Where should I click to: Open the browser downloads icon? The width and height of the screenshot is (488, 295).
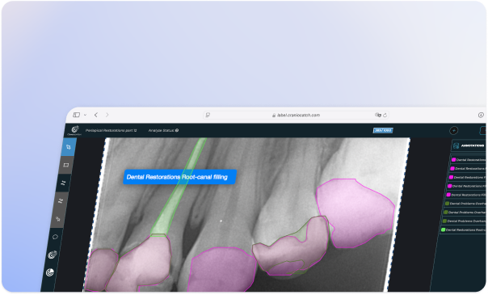click(x=481, y=115)
